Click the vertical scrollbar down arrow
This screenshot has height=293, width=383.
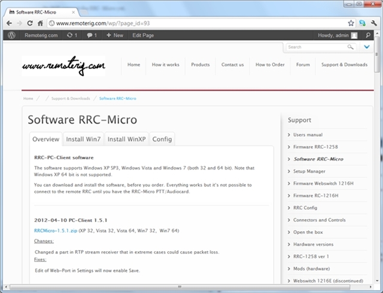pyautogui.click(x=377, y=280)
